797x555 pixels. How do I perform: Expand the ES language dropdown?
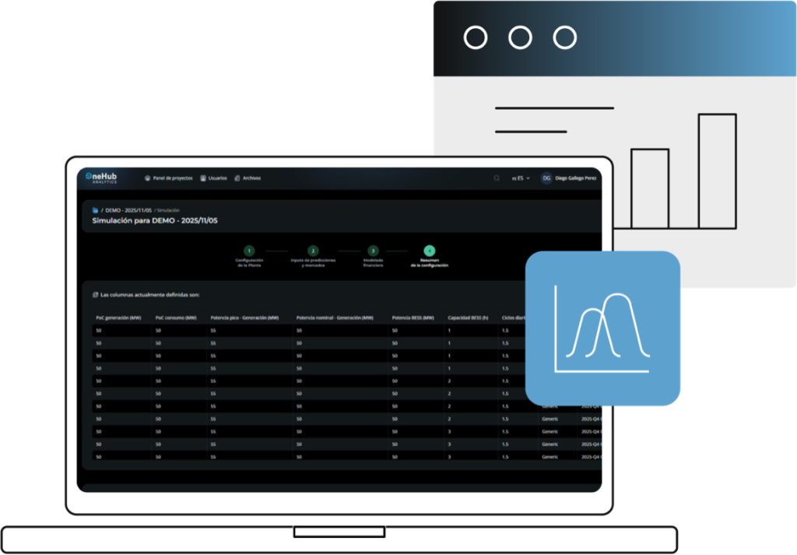521,178
